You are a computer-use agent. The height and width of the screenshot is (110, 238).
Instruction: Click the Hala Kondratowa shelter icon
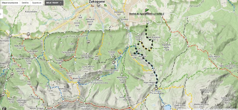(x=98, y=78)
